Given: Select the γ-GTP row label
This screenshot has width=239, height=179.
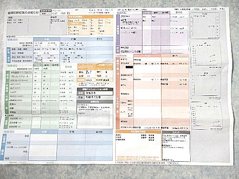Looking at the screenshot, I should 13,92.
